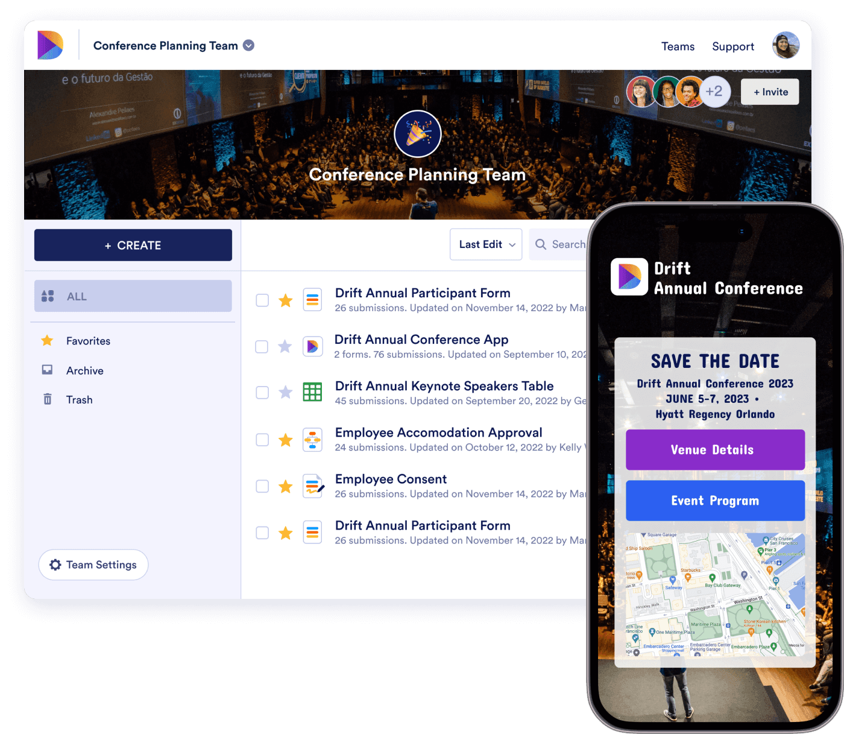Click the + Invite button
This screenshot has height=734, width=844.
click(770, 92)
